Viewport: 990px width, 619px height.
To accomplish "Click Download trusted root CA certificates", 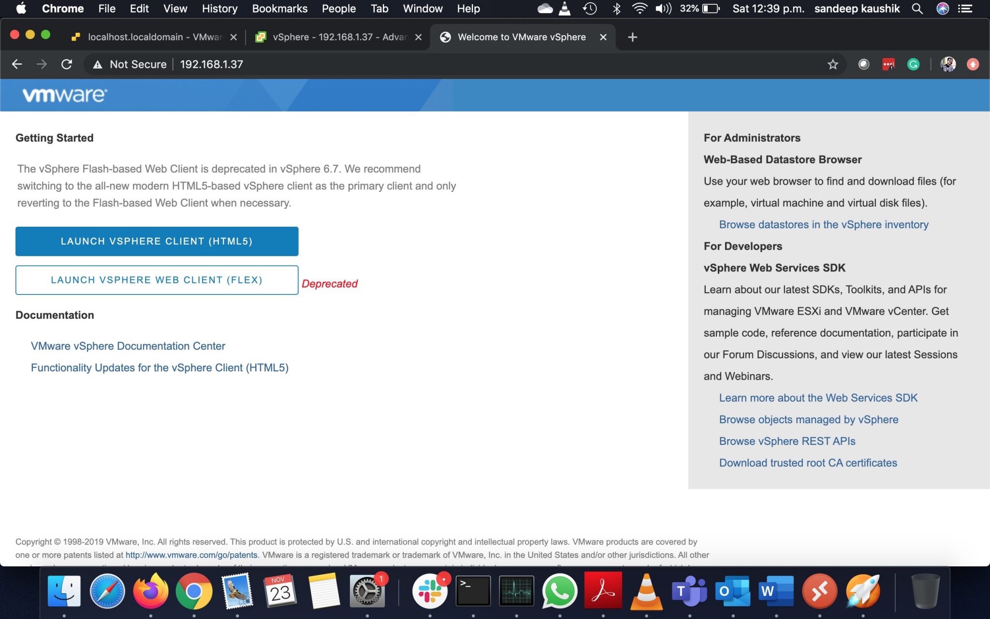I will coord(808,463).
